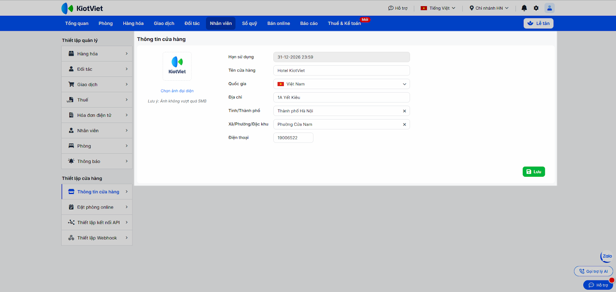Expand the Nhân viên settings chevron
The image size is (616, 292).
127,131
